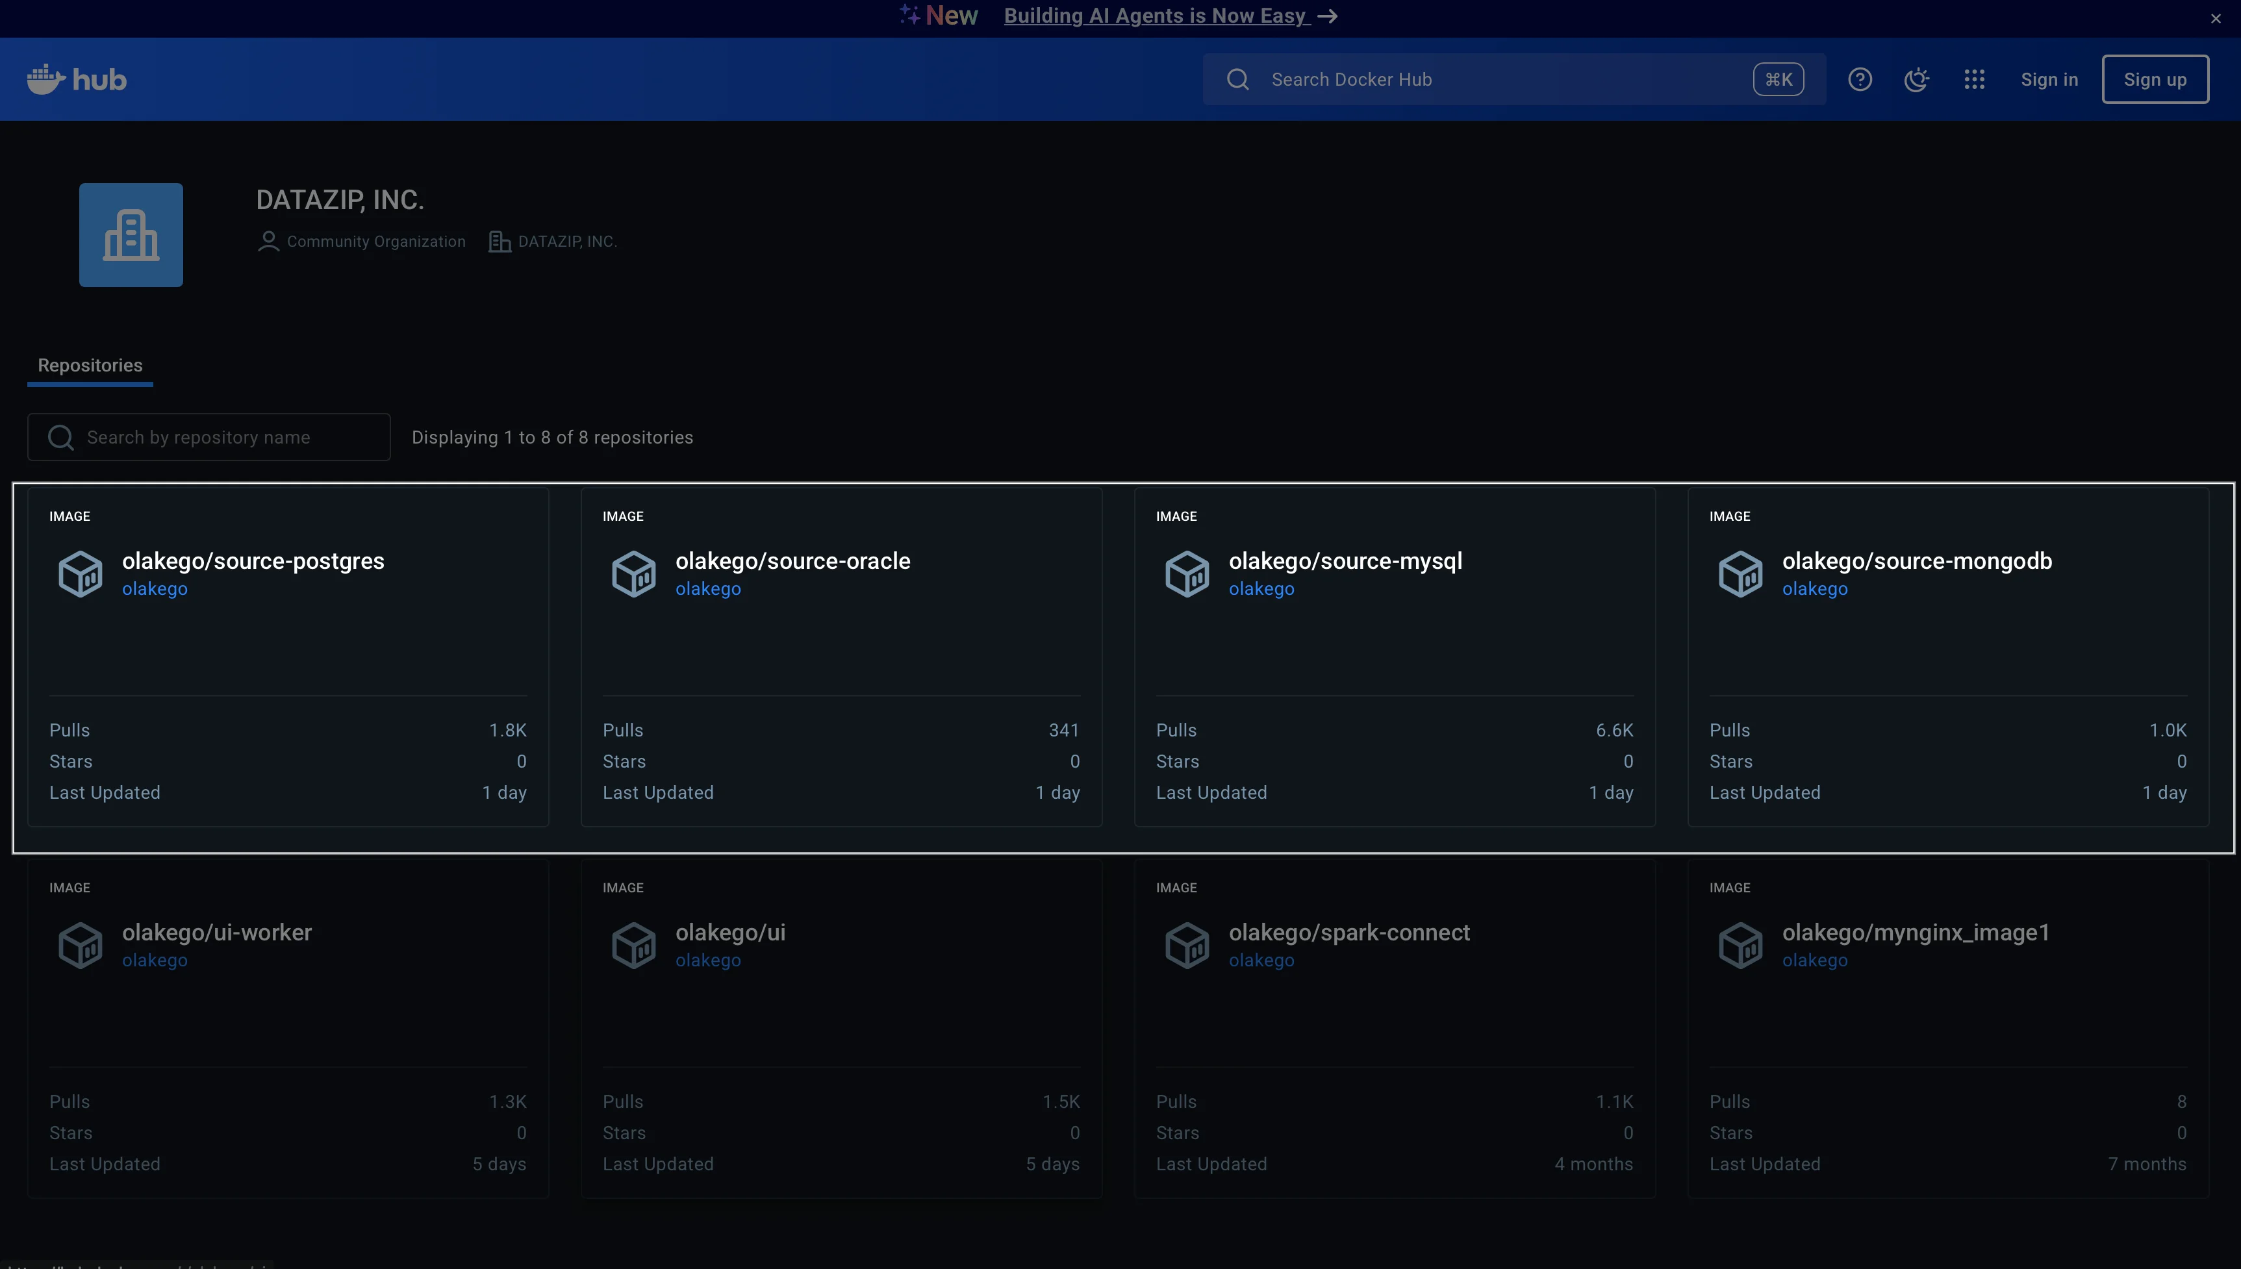The width and height of the screenshot is (2241, 1269).
Task: Click the source-mysql image cube icon
Action: coord(1186,573)
